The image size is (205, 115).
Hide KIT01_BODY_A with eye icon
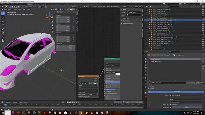tap(203, 46)
